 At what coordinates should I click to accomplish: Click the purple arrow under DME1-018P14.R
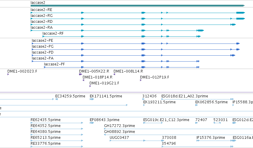83,80
